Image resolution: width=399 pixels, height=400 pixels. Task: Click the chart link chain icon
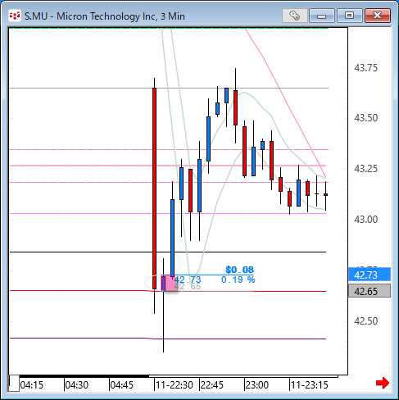(x=294, y=16)
